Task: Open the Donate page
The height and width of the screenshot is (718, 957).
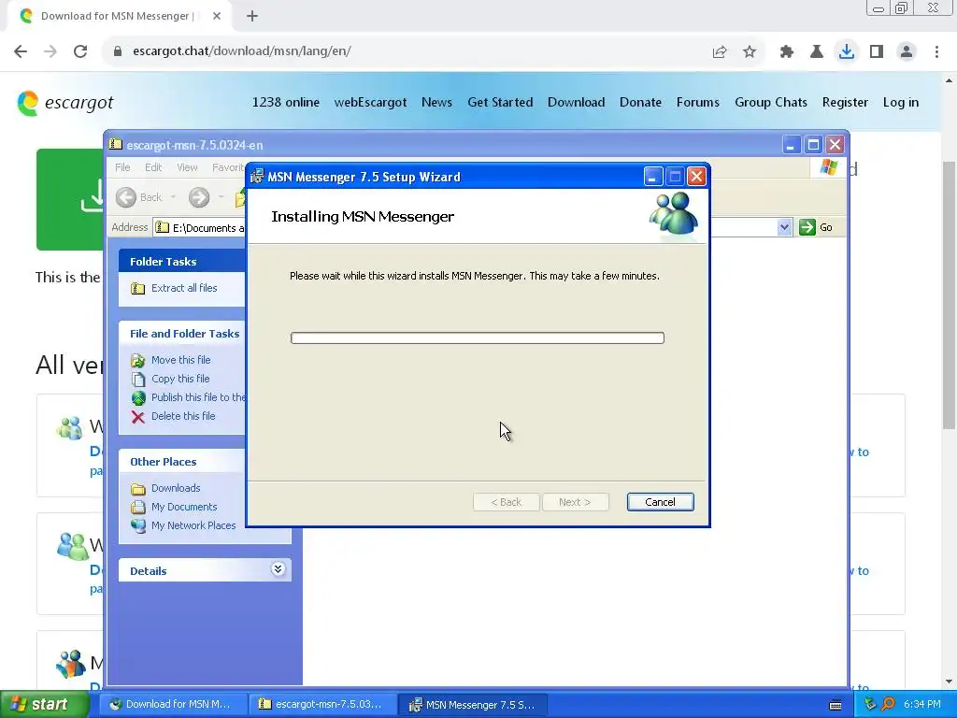Action: (641, 103)
